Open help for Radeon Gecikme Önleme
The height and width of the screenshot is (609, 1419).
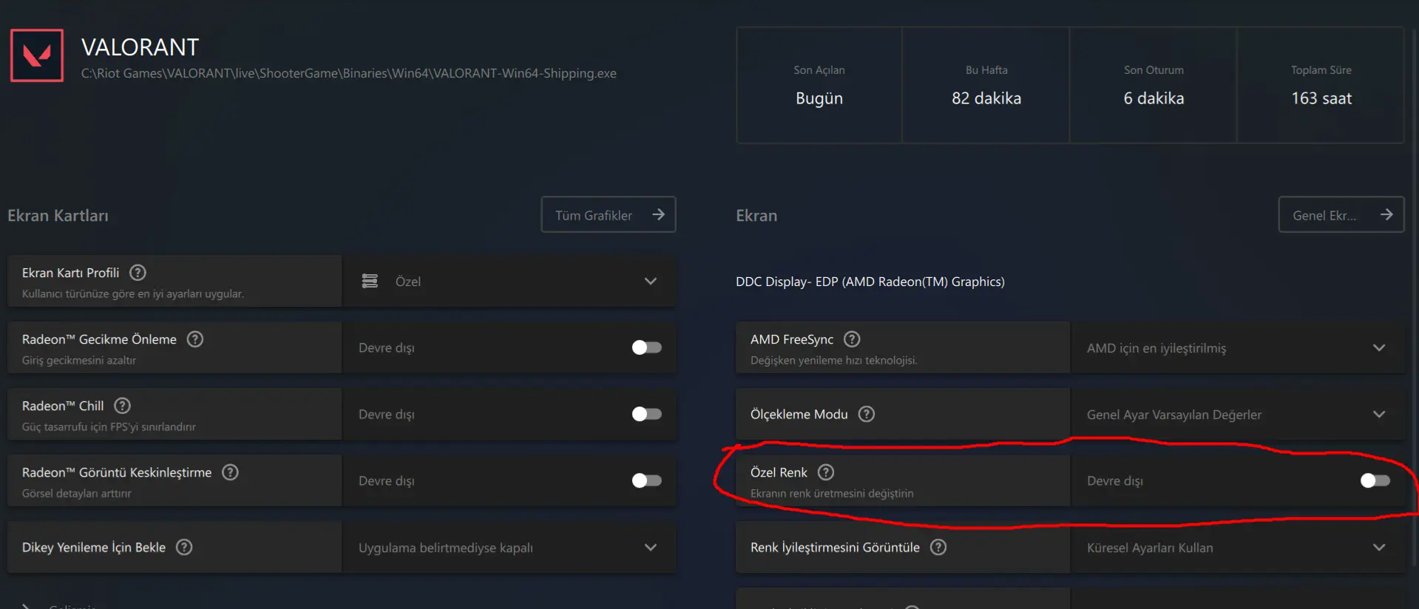195,339
